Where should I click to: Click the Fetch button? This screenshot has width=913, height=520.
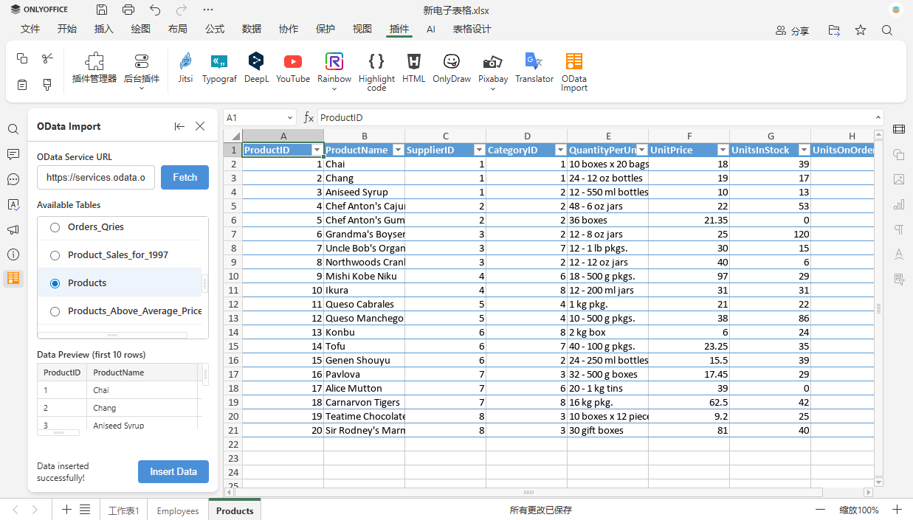185,177
